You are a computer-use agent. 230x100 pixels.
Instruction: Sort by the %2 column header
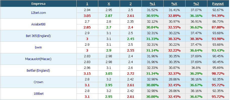(x=196, y=4)
